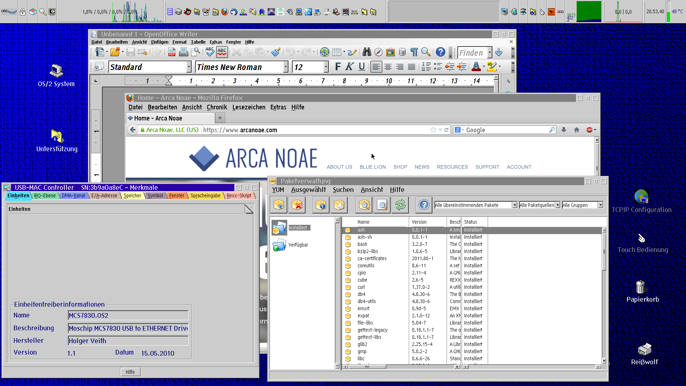The width and height of the screenshot is (686, 386).
Task: Click the Writer Help question mark icon
Action: click(441, 52)
